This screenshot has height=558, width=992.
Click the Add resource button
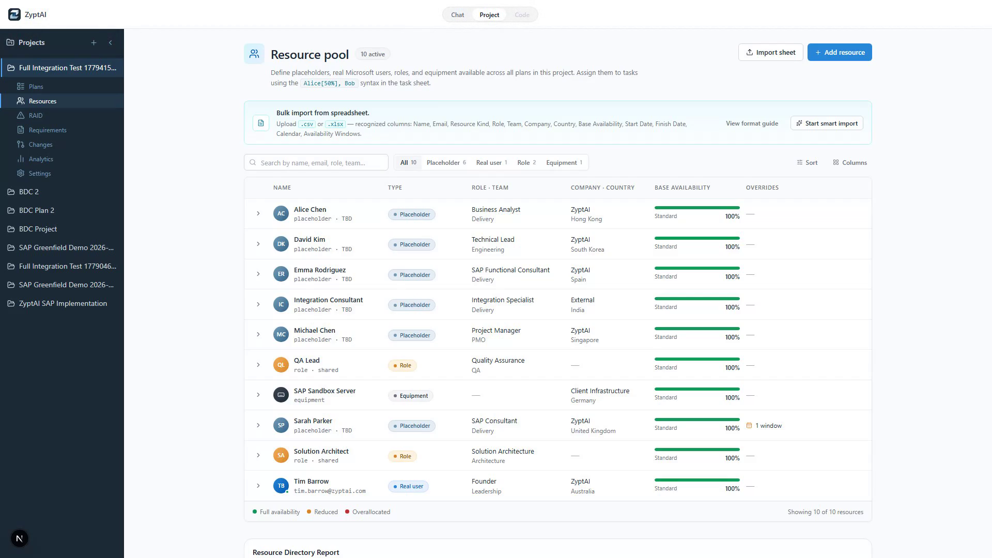tap(840, 52)
